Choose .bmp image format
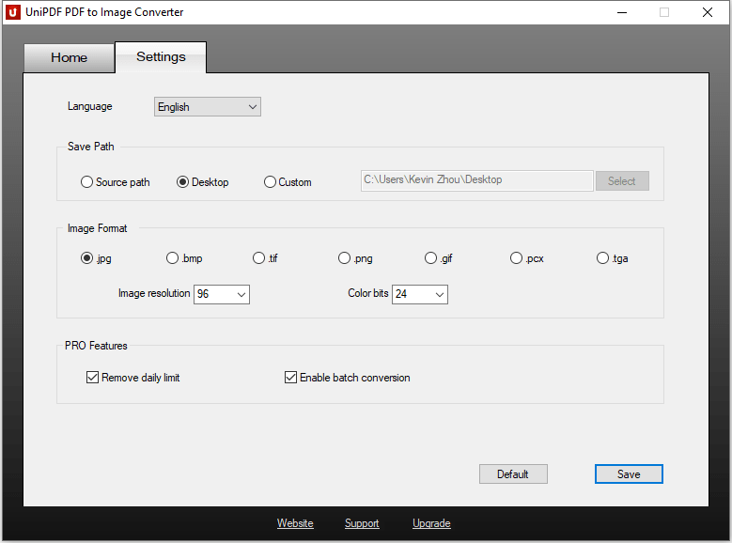 [184, 258]
